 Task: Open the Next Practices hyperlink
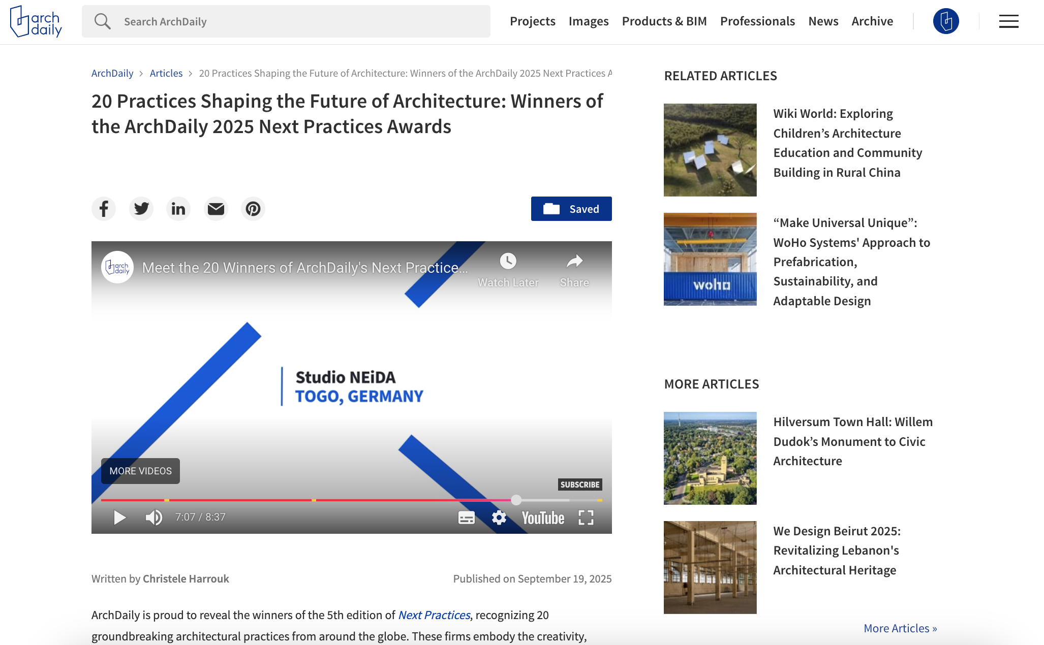[434, 615]
